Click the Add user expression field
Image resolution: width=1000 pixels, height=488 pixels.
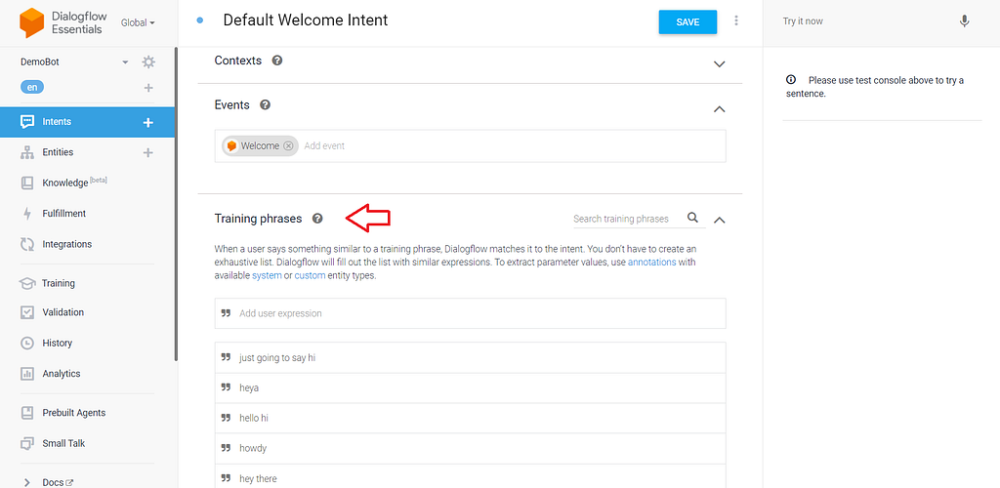point(469,313)
